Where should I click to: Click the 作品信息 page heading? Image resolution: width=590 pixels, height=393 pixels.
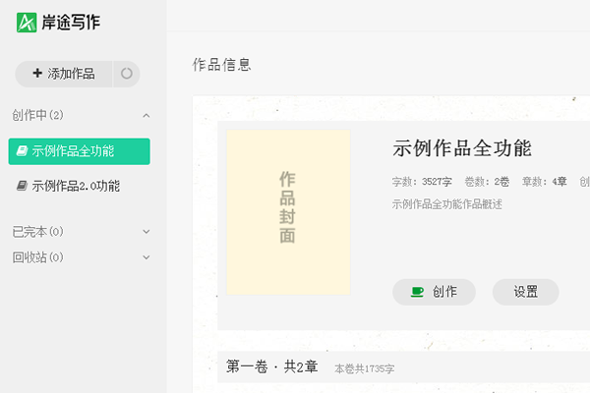[221, 65]
